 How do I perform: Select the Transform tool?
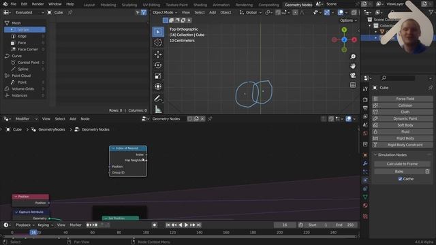tap(158, 86)
